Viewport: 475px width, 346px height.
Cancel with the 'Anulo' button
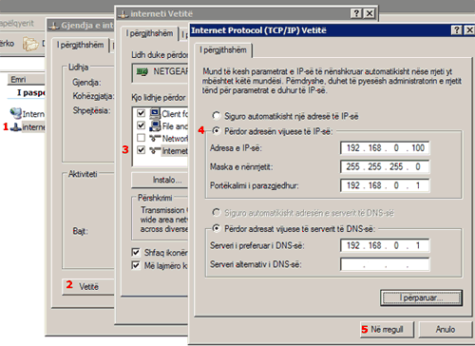coord(446,330)
